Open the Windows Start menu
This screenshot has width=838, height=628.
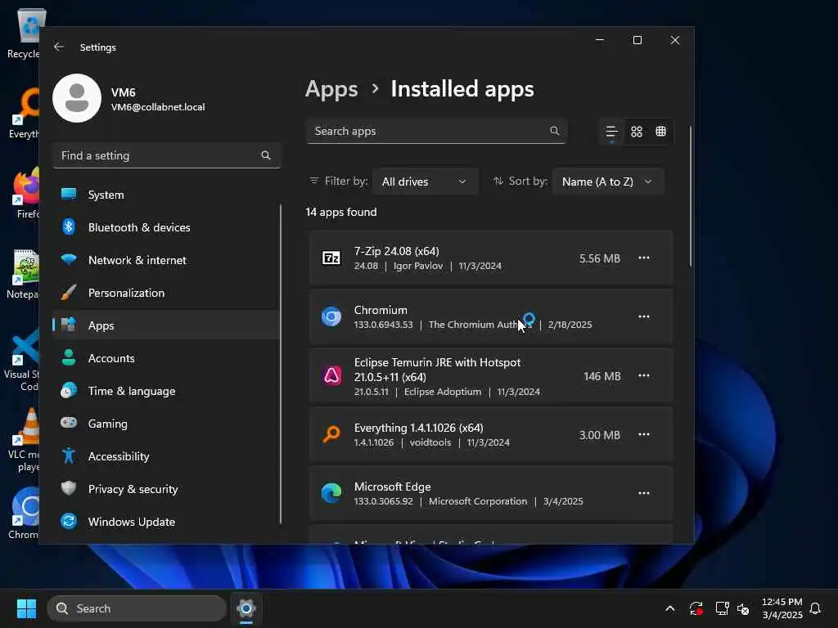point(26,608)
